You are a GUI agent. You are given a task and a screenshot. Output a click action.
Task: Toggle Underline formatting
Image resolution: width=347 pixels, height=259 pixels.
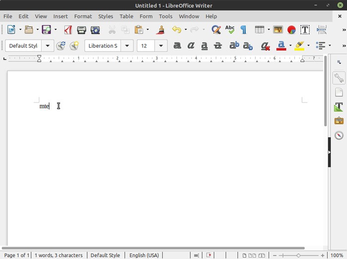coord(204,46)
